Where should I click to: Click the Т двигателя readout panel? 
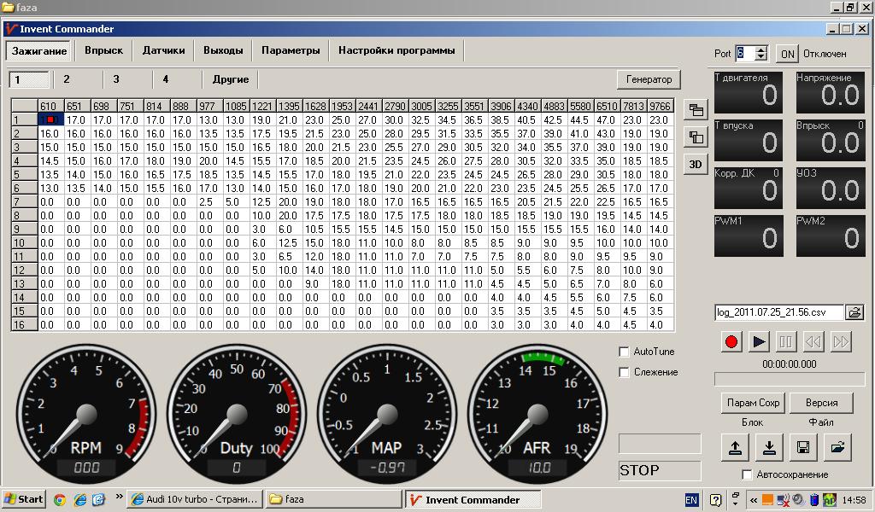749,92
